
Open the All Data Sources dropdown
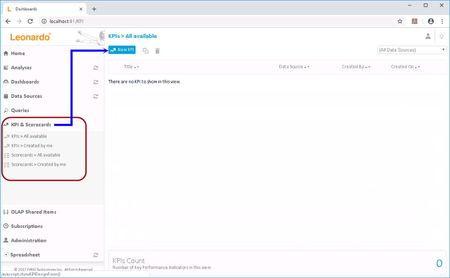tap(412, 50)
